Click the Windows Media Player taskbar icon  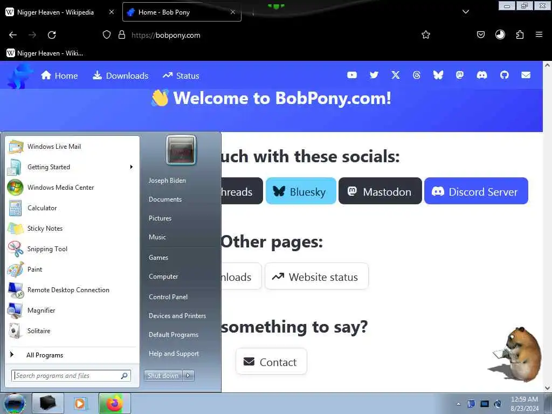[x=80, y=403]
